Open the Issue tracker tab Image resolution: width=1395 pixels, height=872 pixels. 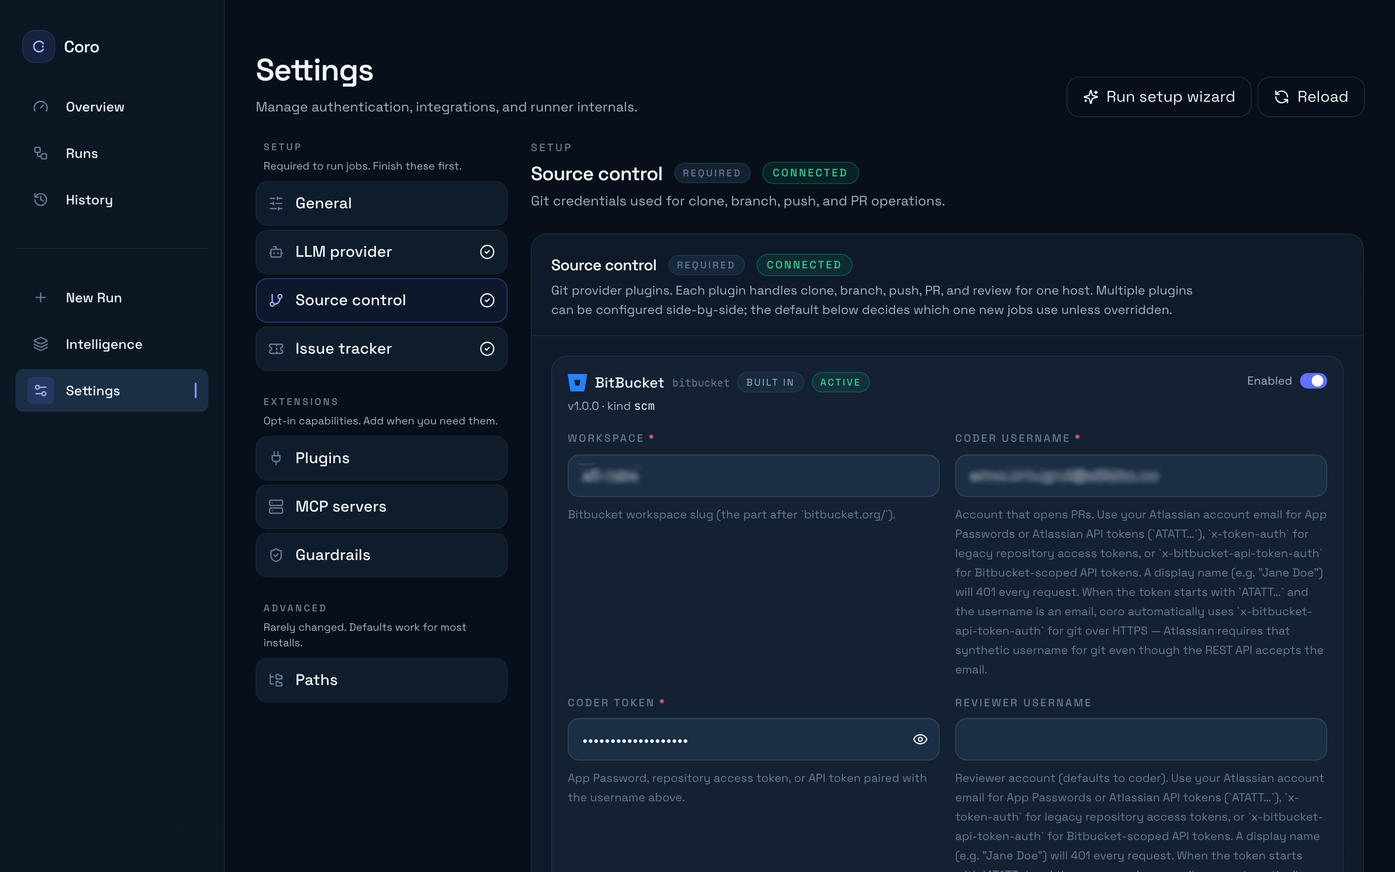pos(382,349)
